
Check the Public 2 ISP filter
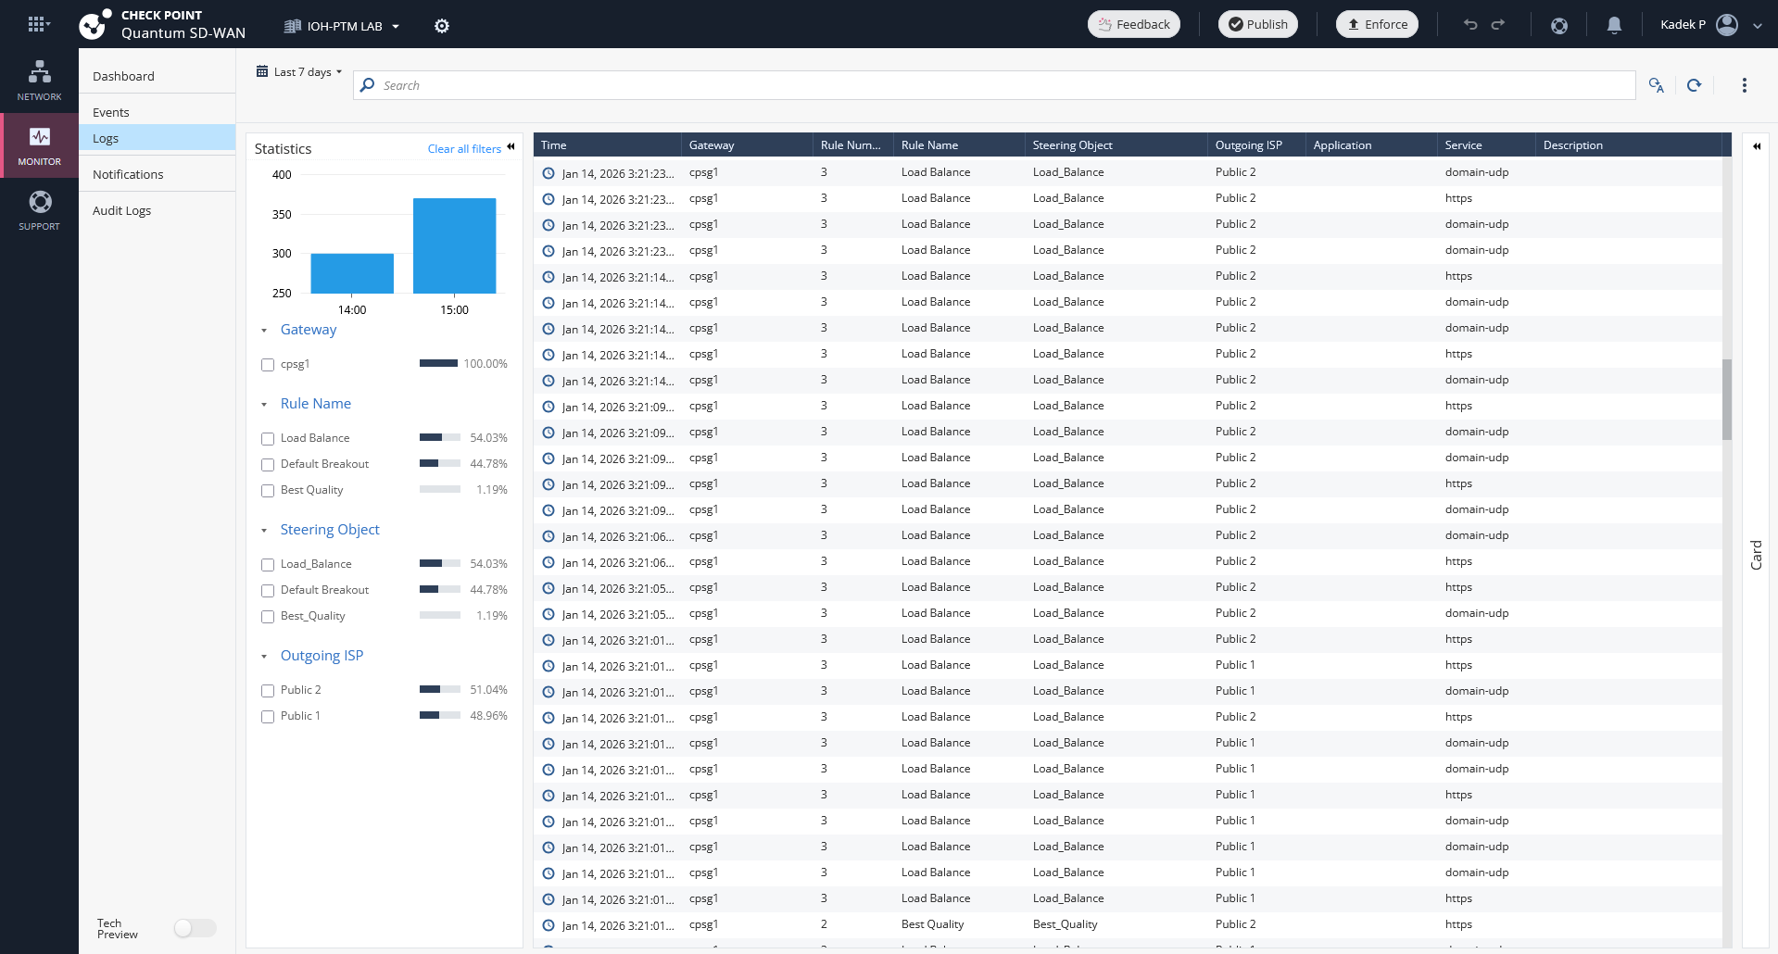pyautogui.click(x=268, y=691)
